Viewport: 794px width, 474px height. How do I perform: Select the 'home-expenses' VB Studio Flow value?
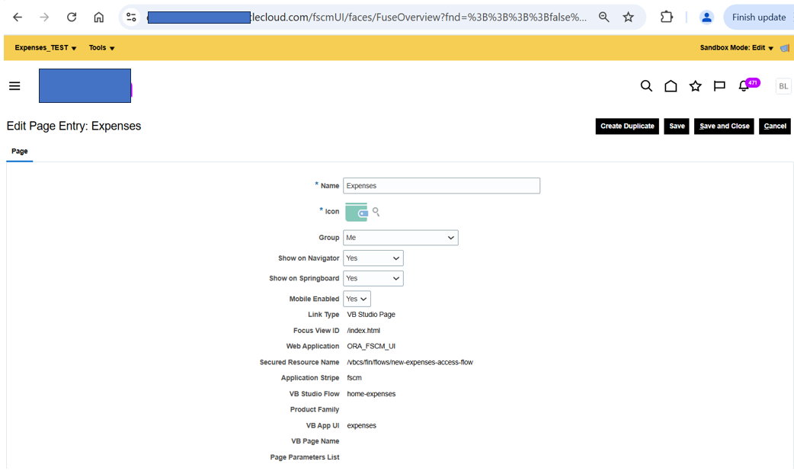371,394
